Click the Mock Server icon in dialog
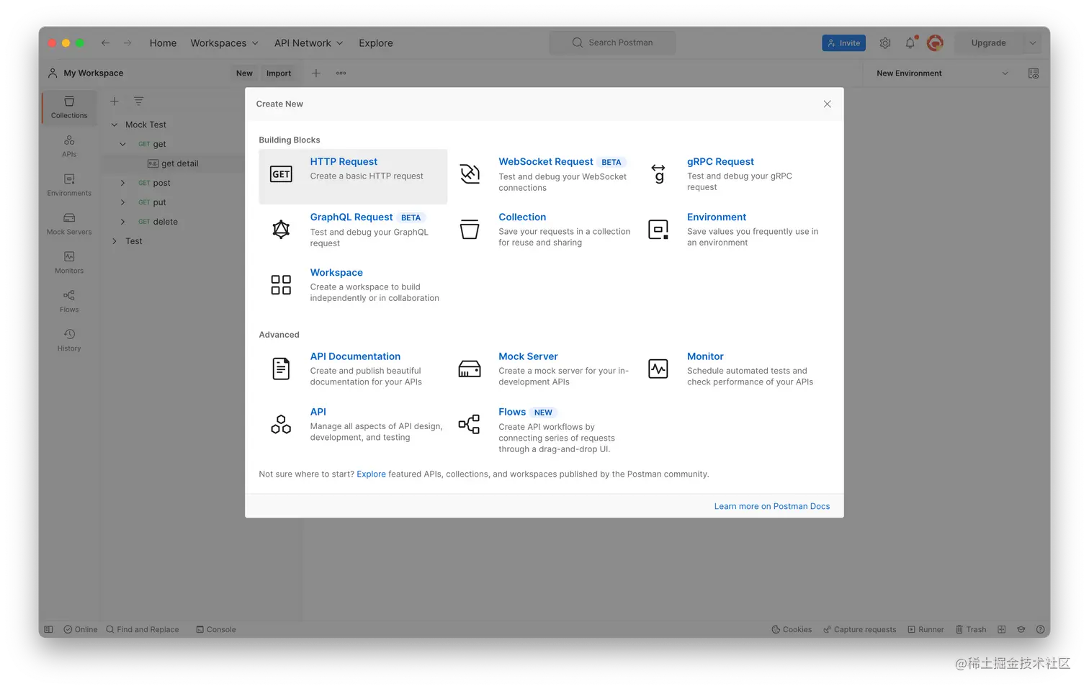1089x689 pixels. 470,369
